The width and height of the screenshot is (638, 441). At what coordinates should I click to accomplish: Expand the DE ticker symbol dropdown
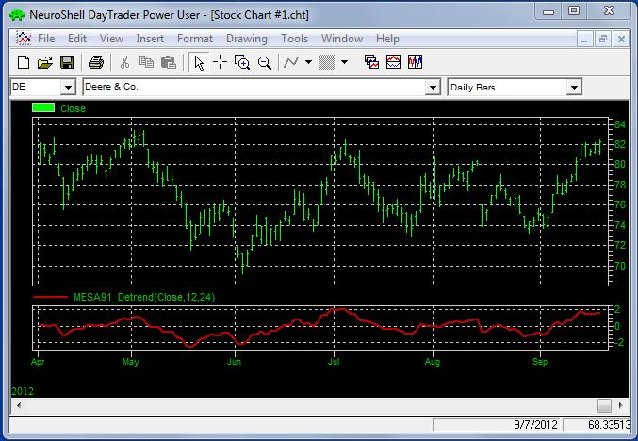(x=68, y=87)
